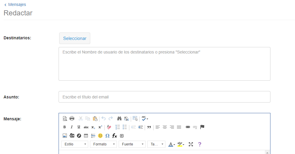Open the Formato dropdown
Image resolution: width=295 pixels, height=154 pixels.
105,144
